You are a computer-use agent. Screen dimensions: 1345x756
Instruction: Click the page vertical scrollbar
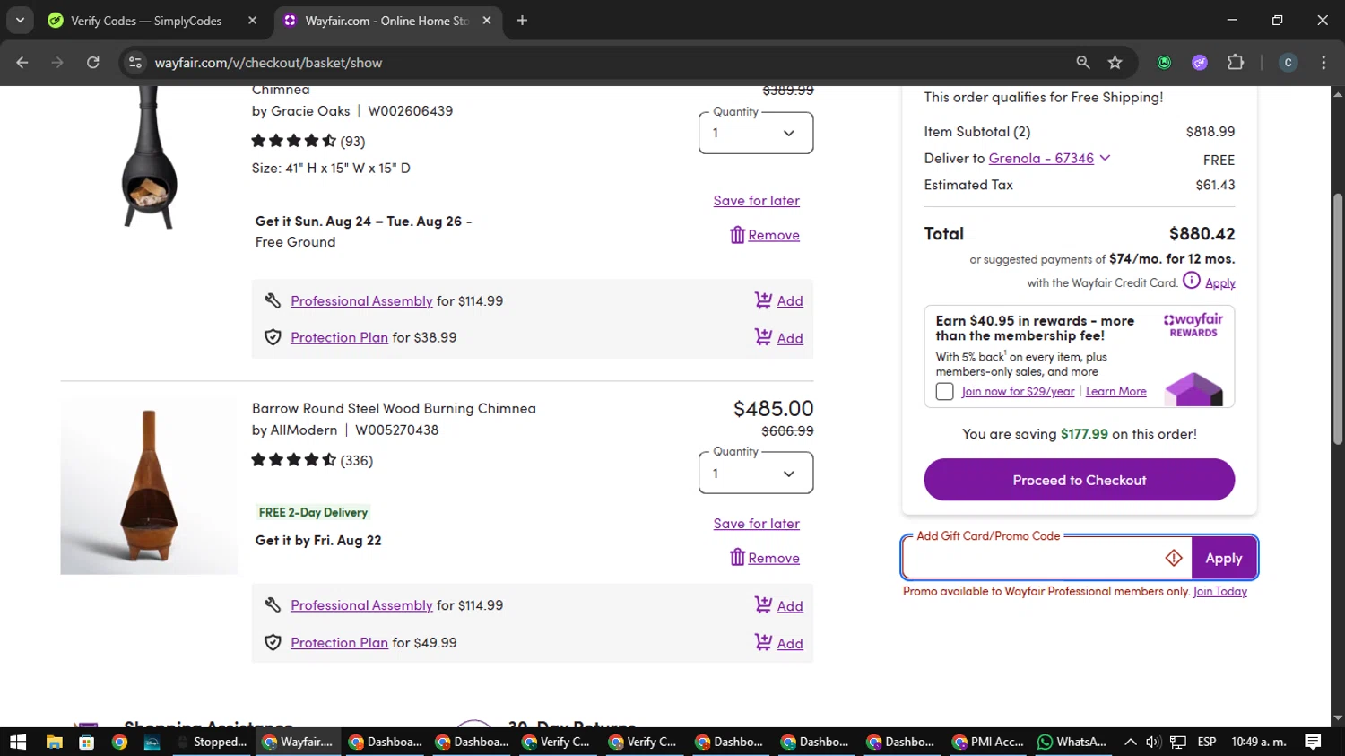[1338, 318]
